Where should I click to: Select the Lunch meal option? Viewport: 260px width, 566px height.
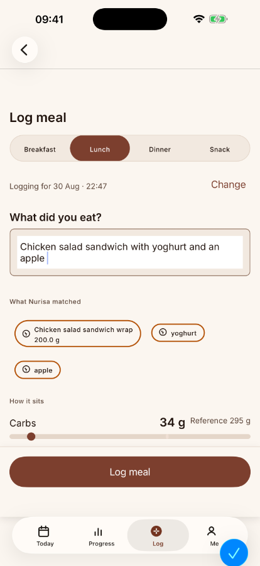(100, 148)
